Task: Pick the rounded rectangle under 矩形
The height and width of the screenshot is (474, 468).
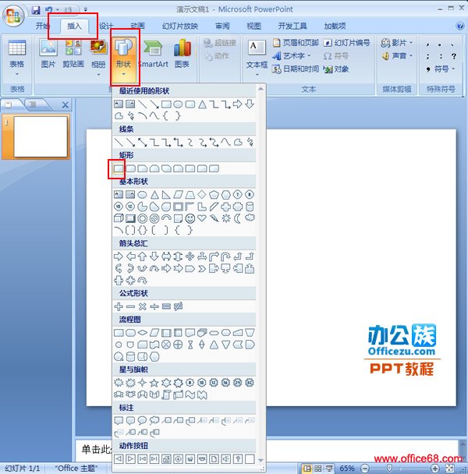Action: 130,168
